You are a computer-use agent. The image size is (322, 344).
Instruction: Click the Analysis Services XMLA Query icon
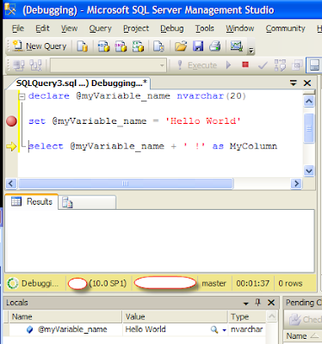138,46
